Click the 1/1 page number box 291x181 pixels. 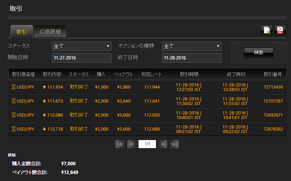(x=147, y=144)
